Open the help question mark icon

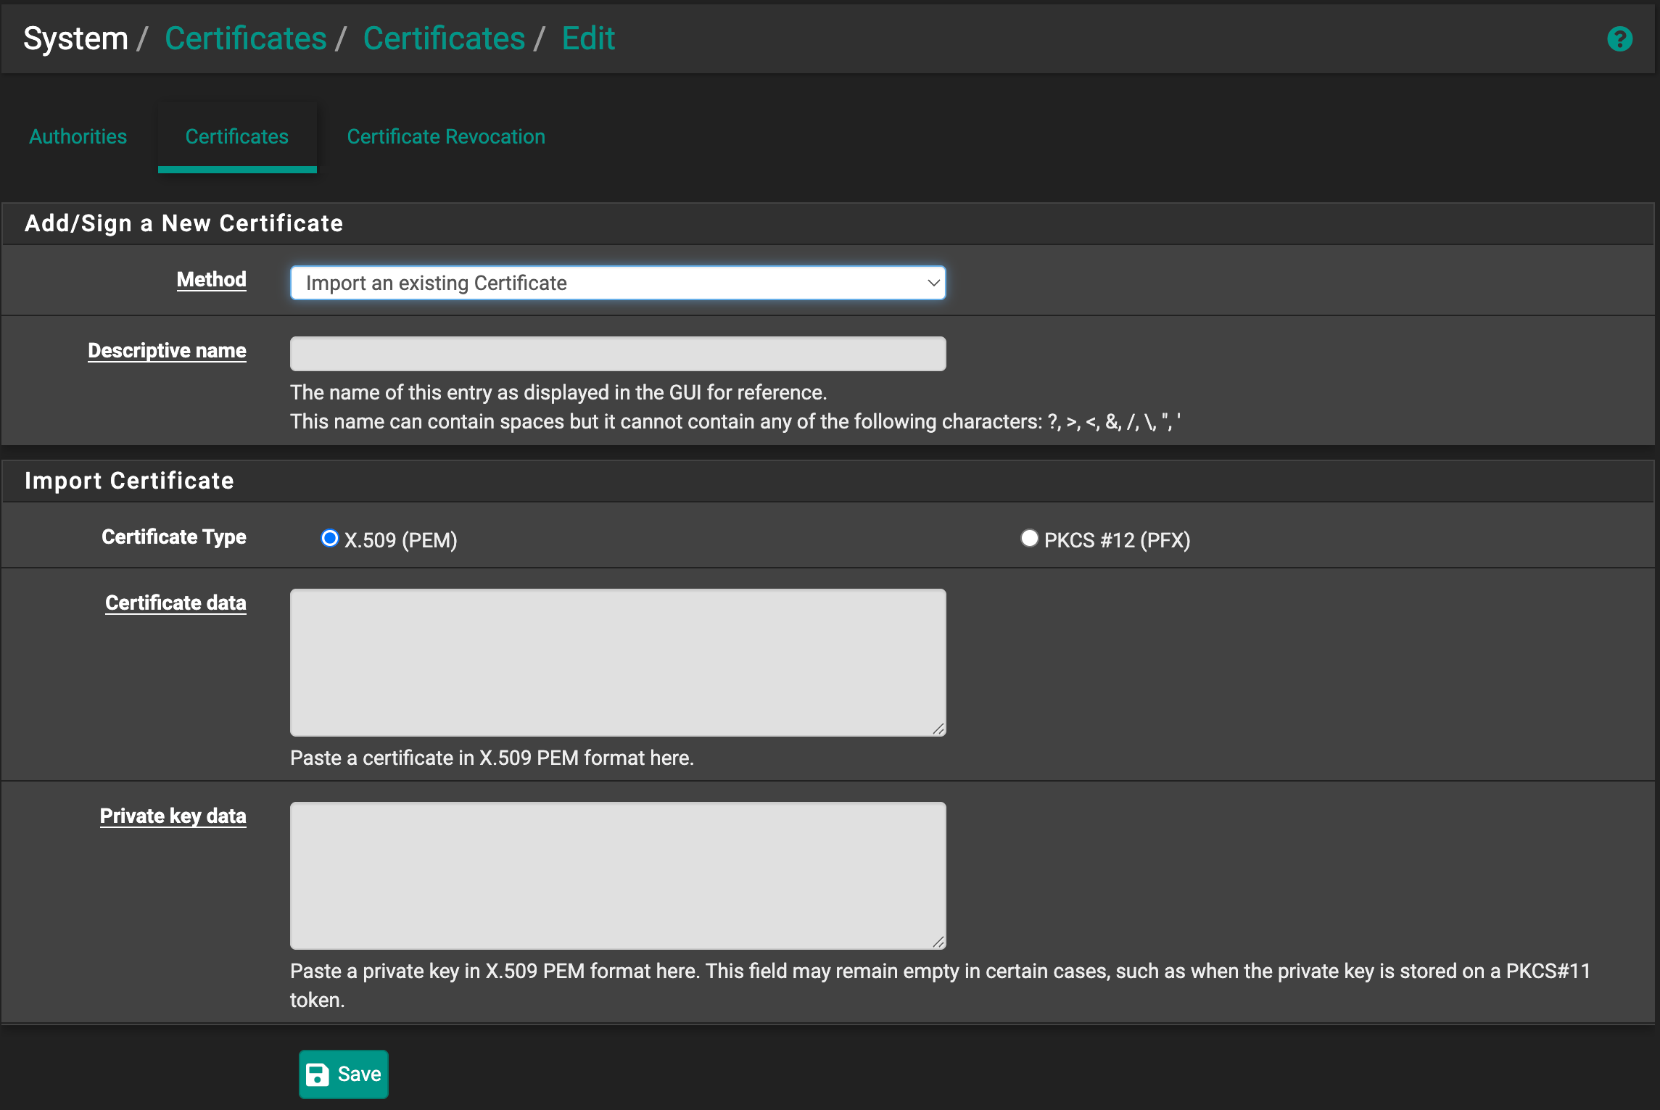[1619, 39]
